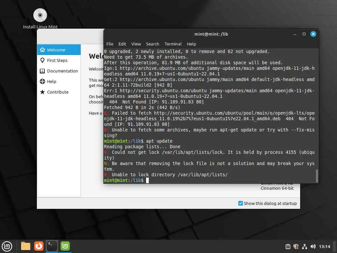This screenshot has width=337, height=253.
Task: Click the 'apt update' command text
Action: click(x=159, y=141)
